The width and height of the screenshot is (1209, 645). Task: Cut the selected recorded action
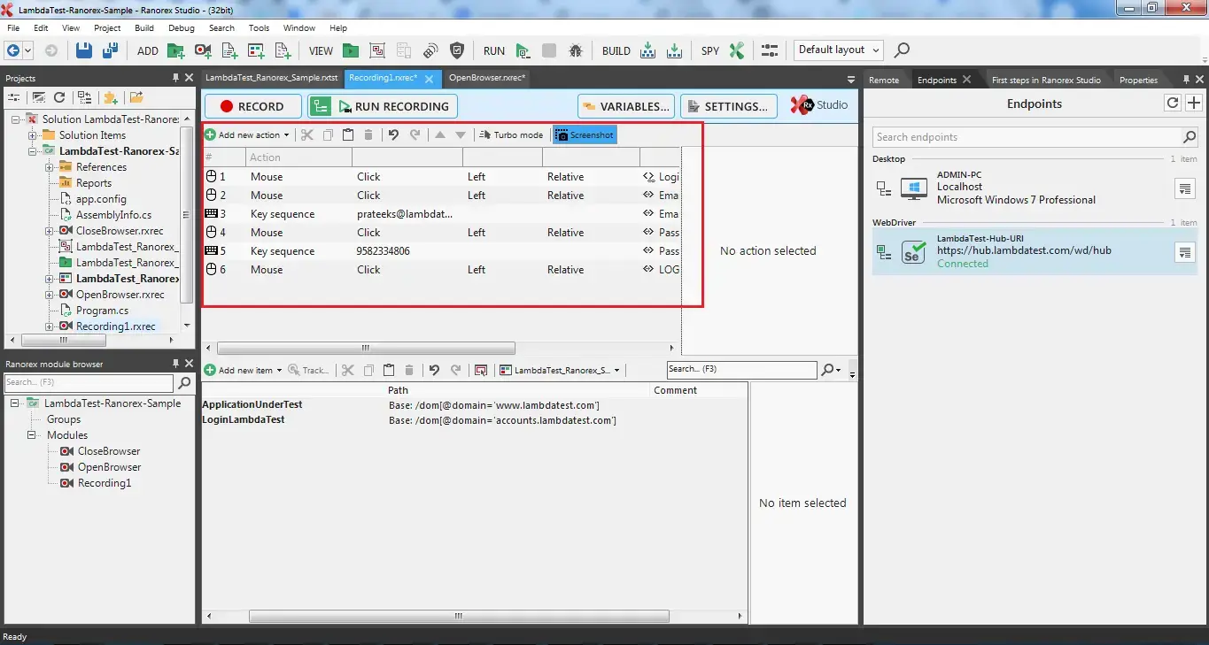pos(306,134)
